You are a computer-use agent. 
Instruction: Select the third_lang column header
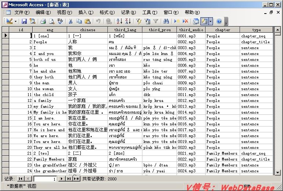(125, 30)
